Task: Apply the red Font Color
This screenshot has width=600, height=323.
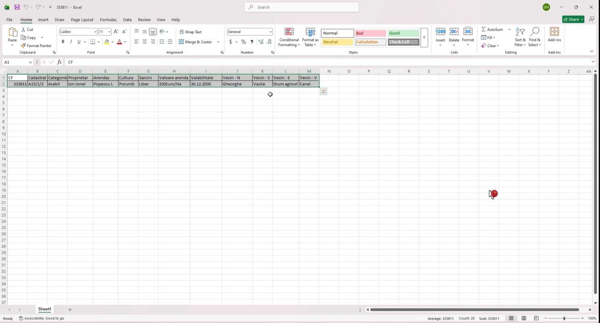Action: tap(119, 41)
